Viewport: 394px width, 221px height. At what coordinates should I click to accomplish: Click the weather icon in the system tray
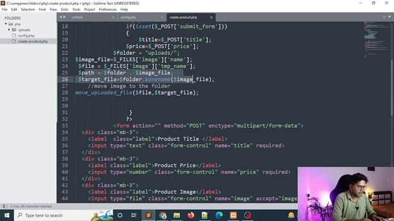click(x=291, y=215)
